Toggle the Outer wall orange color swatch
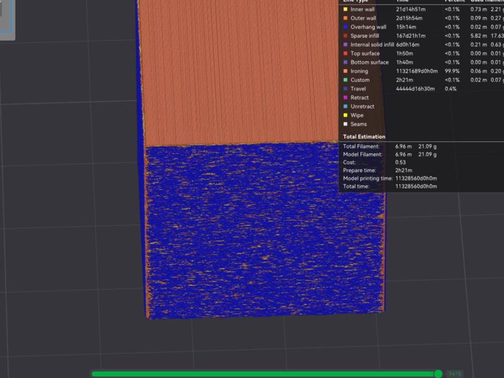Image resolution: width=504 pixels, height=378 pixels. tap(345, 18)
